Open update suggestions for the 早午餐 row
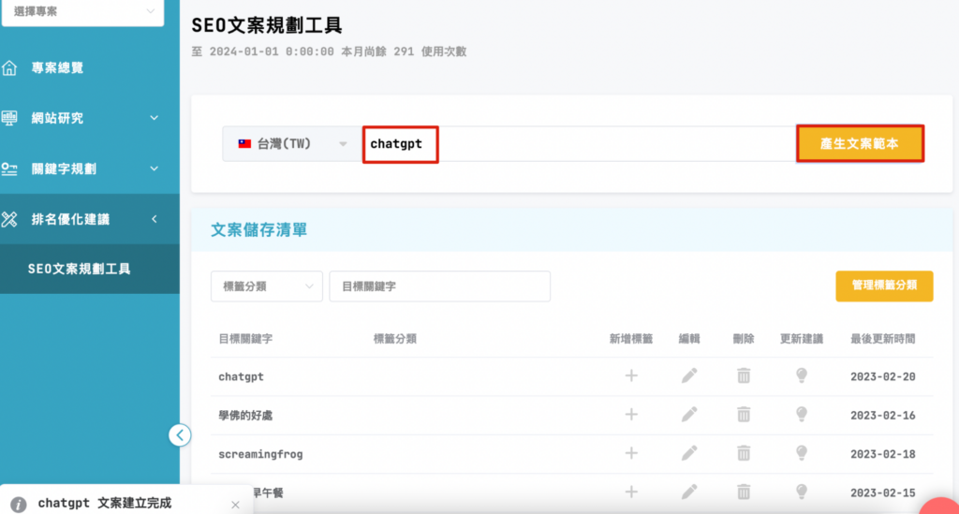Screen dimensions: 959x514 pyautogui.click(x=802, y=492)
